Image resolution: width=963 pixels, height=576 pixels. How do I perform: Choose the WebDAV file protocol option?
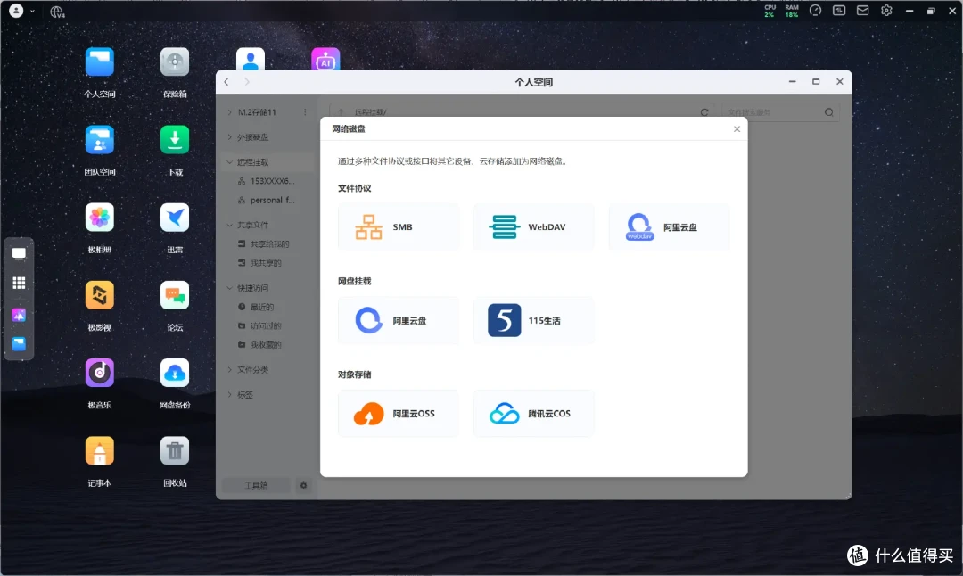tap(534, 227)
